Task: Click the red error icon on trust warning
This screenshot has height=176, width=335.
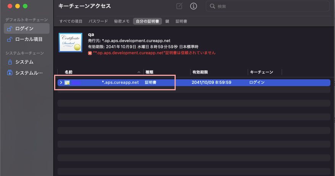Action: 90,53
